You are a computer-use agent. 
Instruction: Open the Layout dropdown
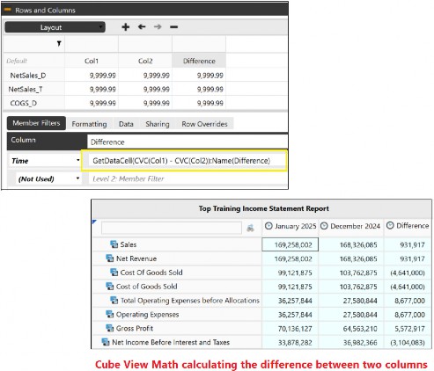pyautogui.click(x=55, y=27)
